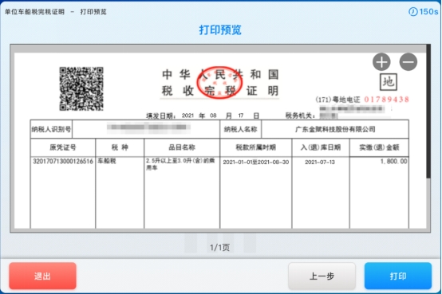The height and width of the screenshot is (294, 442).
Task: Click the preview vertical scrollbar
Action: coord(428,112)
